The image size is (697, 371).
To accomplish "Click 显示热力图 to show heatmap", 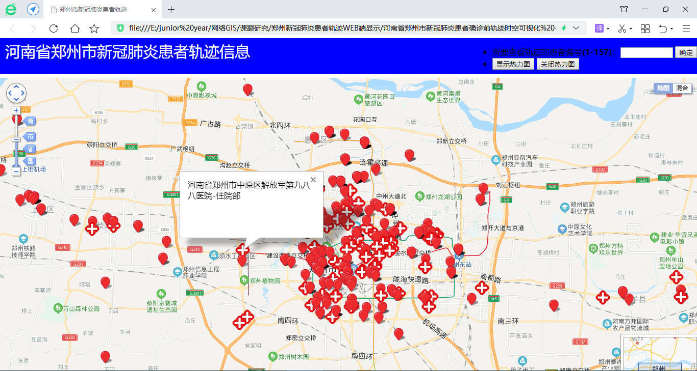I will point(513,64).
